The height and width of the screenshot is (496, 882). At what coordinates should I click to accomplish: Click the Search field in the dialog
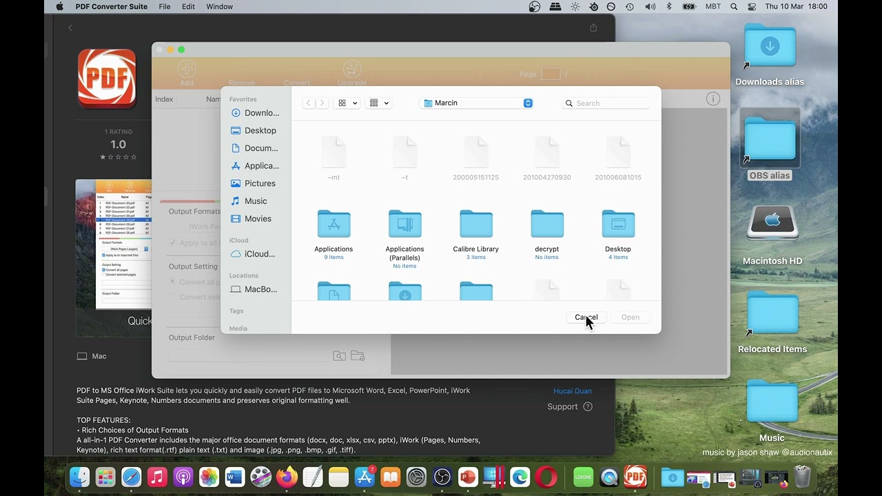(x=606, y=103)
